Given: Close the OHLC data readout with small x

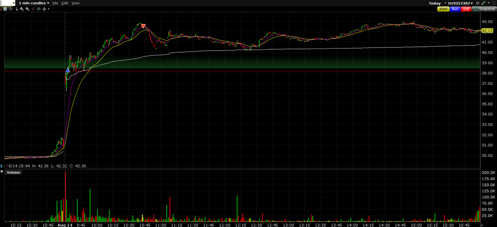Looking at the screenshot, I should tap(6, 166).
